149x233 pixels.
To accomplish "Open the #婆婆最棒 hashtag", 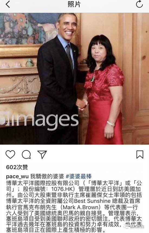I will (79, 176).
